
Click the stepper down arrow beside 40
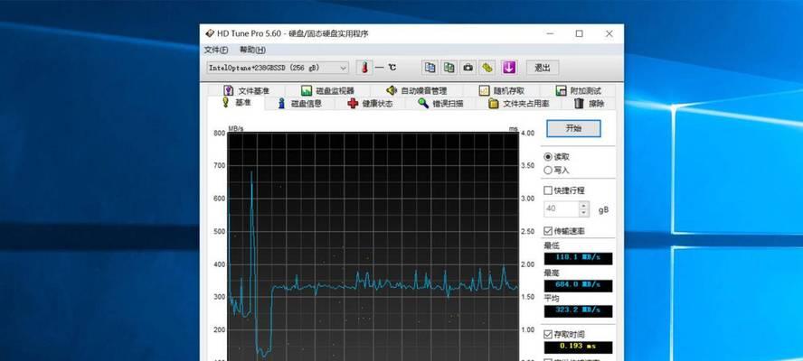coord(584,213)
